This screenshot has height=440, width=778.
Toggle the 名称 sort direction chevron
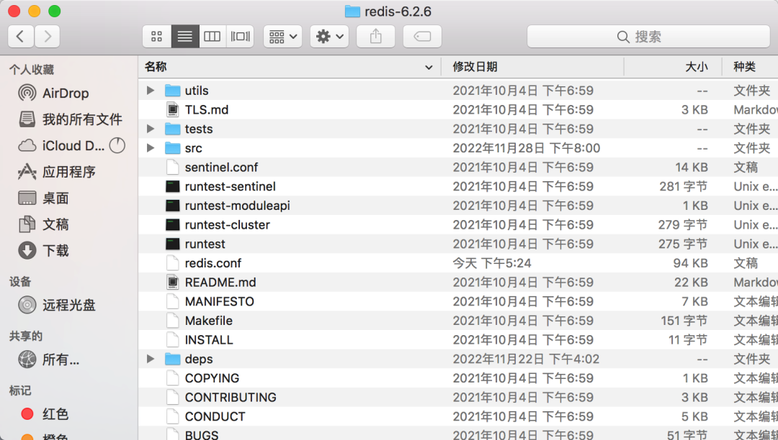[429, 68]
